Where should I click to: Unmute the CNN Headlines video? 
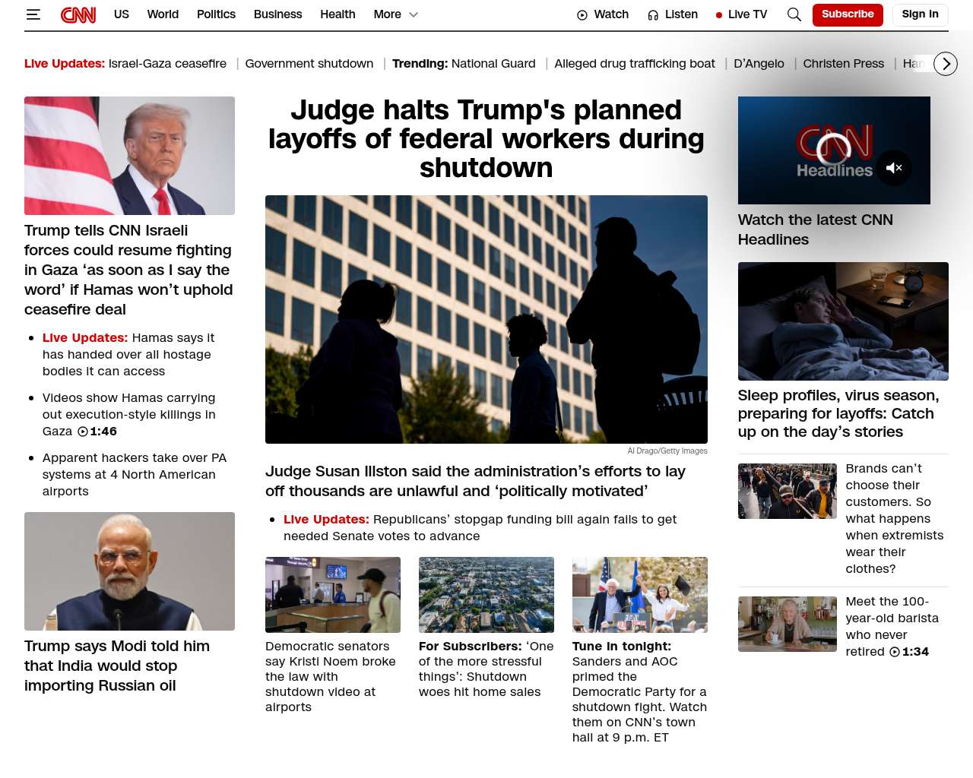click(x=894, y=168)
